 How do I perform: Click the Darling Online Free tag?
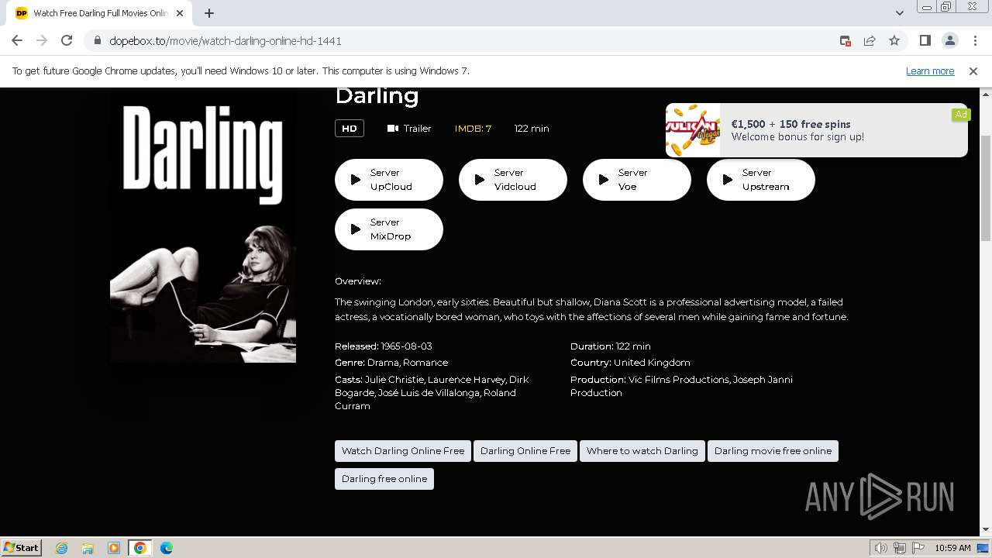[525, 451]
